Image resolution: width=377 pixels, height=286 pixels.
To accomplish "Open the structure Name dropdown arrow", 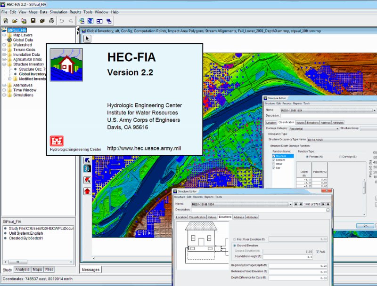I will [x=290, y=204].
